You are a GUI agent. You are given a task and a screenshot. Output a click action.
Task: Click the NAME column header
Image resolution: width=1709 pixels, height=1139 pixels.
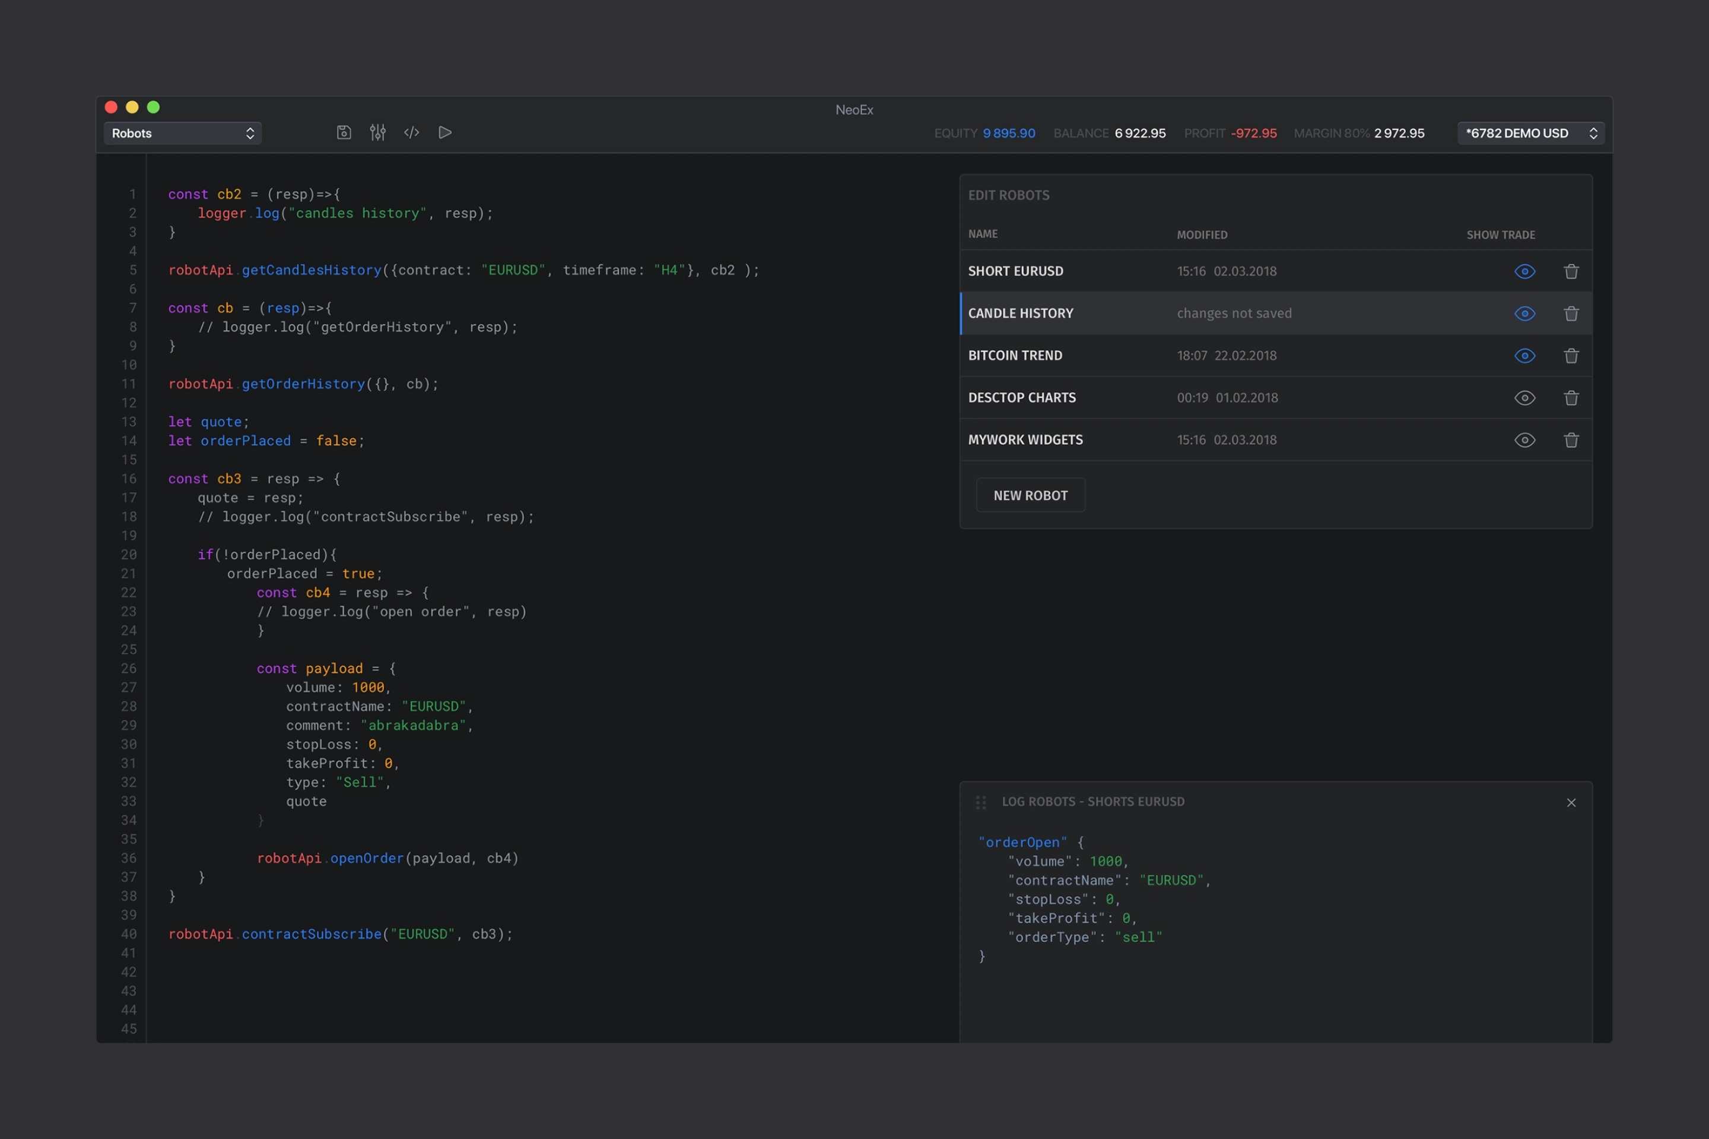(x=983, y=234)
